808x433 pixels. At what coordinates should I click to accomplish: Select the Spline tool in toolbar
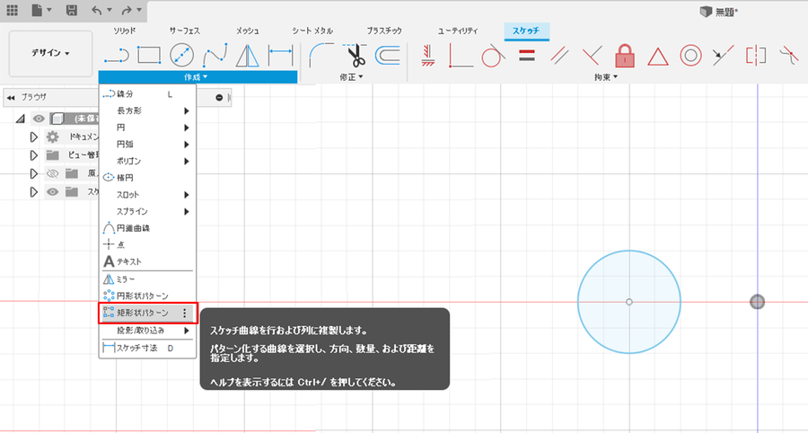tap(215, 55)
